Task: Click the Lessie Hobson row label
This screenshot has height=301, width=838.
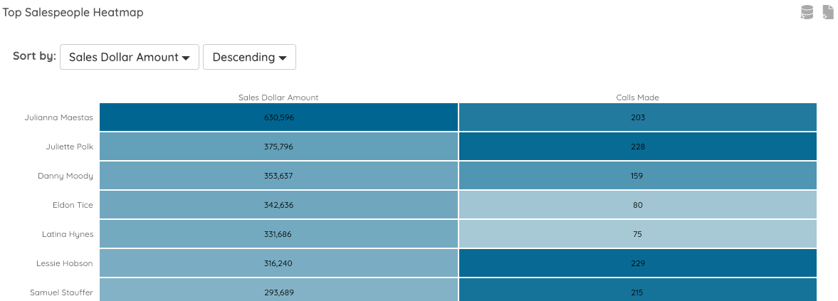Action: click(x=65, y=263)
